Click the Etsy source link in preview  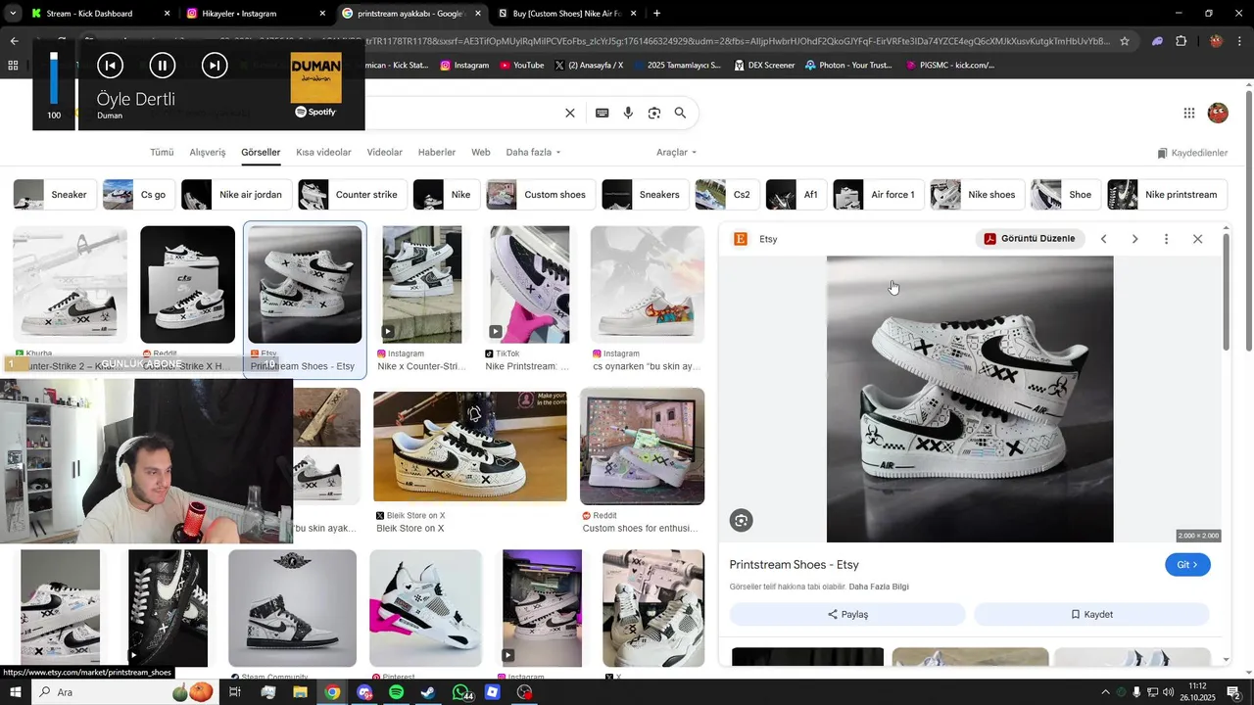coord(755,239)
